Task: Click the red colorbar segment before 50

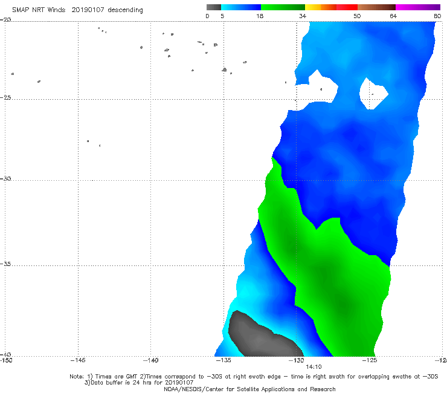Action: (x=347, y=7)
